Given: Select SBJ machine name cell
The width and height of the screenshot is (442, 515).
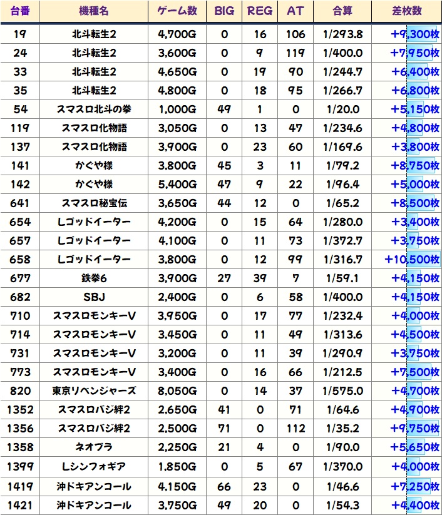Looking at the screenshot, I should (94, 297).
